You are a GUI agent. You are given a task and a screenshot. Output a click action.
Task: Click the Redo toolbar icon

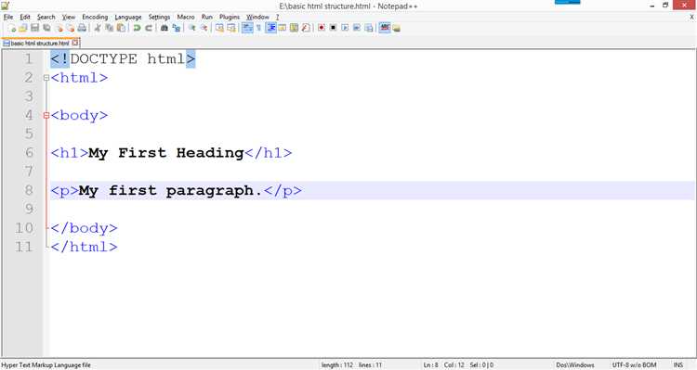click(x=149, y=28)
